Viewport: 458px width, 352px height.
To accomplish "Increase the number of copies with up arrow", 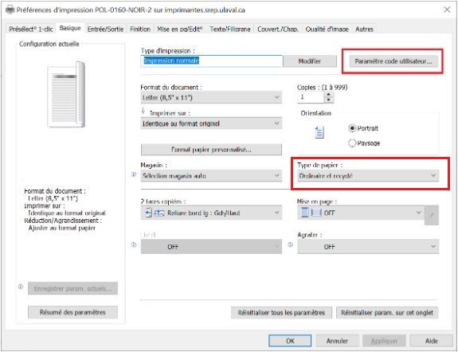I will point(329,95).
